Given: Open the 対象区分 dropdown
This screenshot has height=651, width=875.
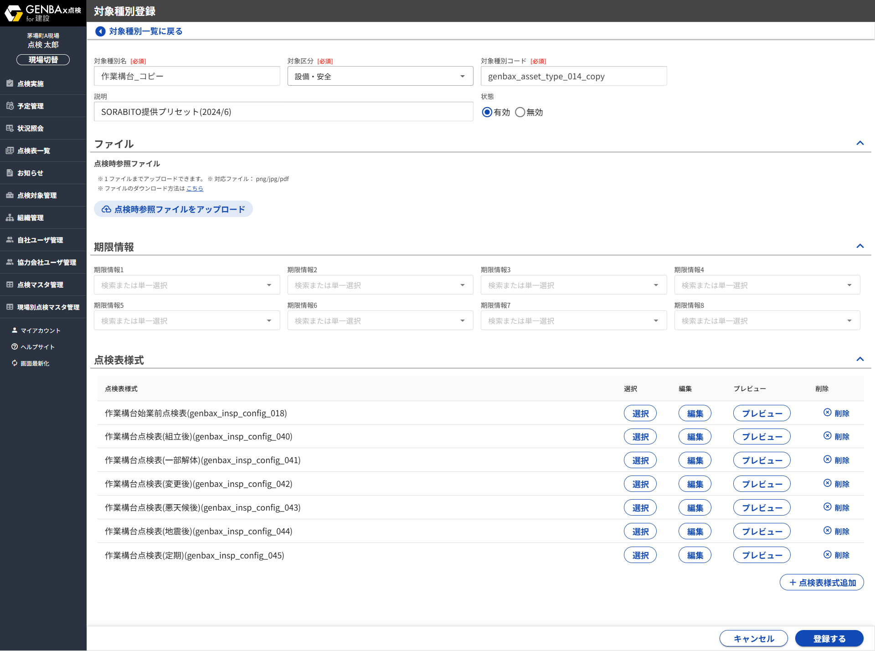Looking at the screenshot, I should coord(380,76).
